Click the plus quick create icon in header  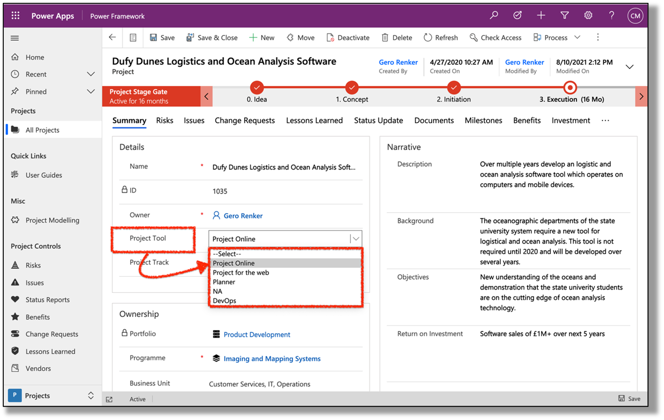[541, 16]
